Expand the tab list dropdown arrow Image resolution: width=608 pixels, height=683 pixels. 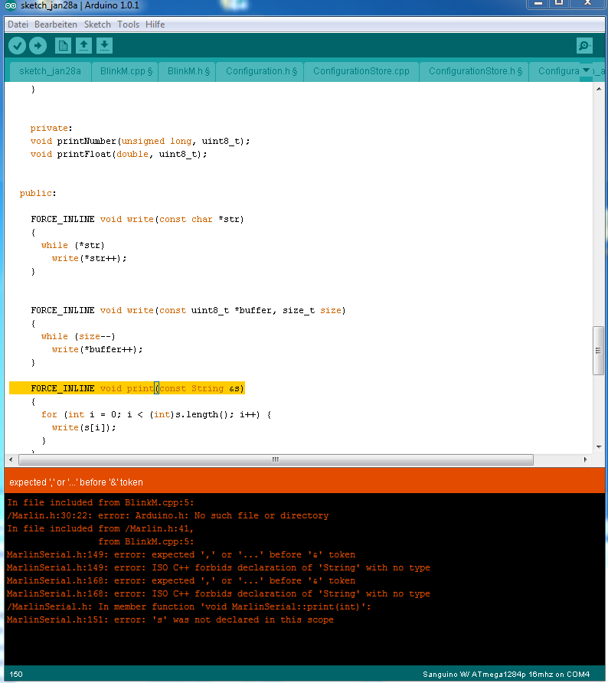tap(587, 70)
